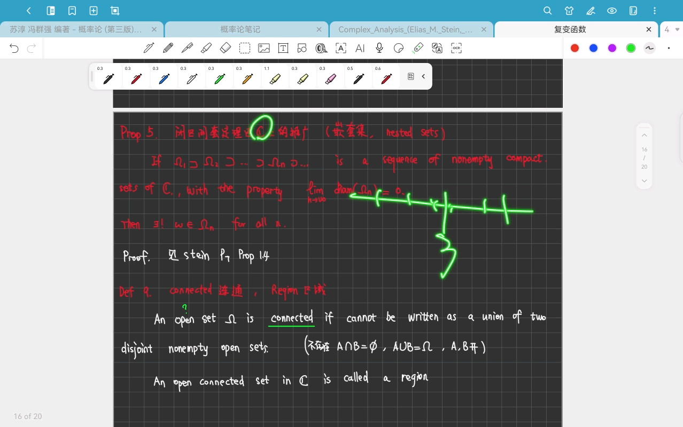The image size is (683, 427).
Task: Go to previous page with up chevron
Action: pos(645,136)
